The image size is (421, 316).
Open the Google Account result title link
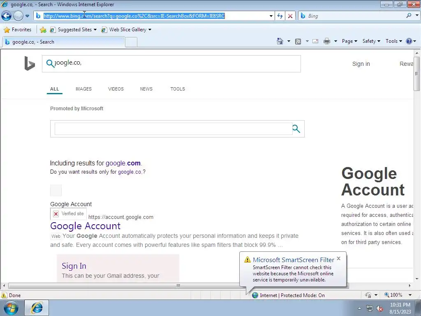85,226
